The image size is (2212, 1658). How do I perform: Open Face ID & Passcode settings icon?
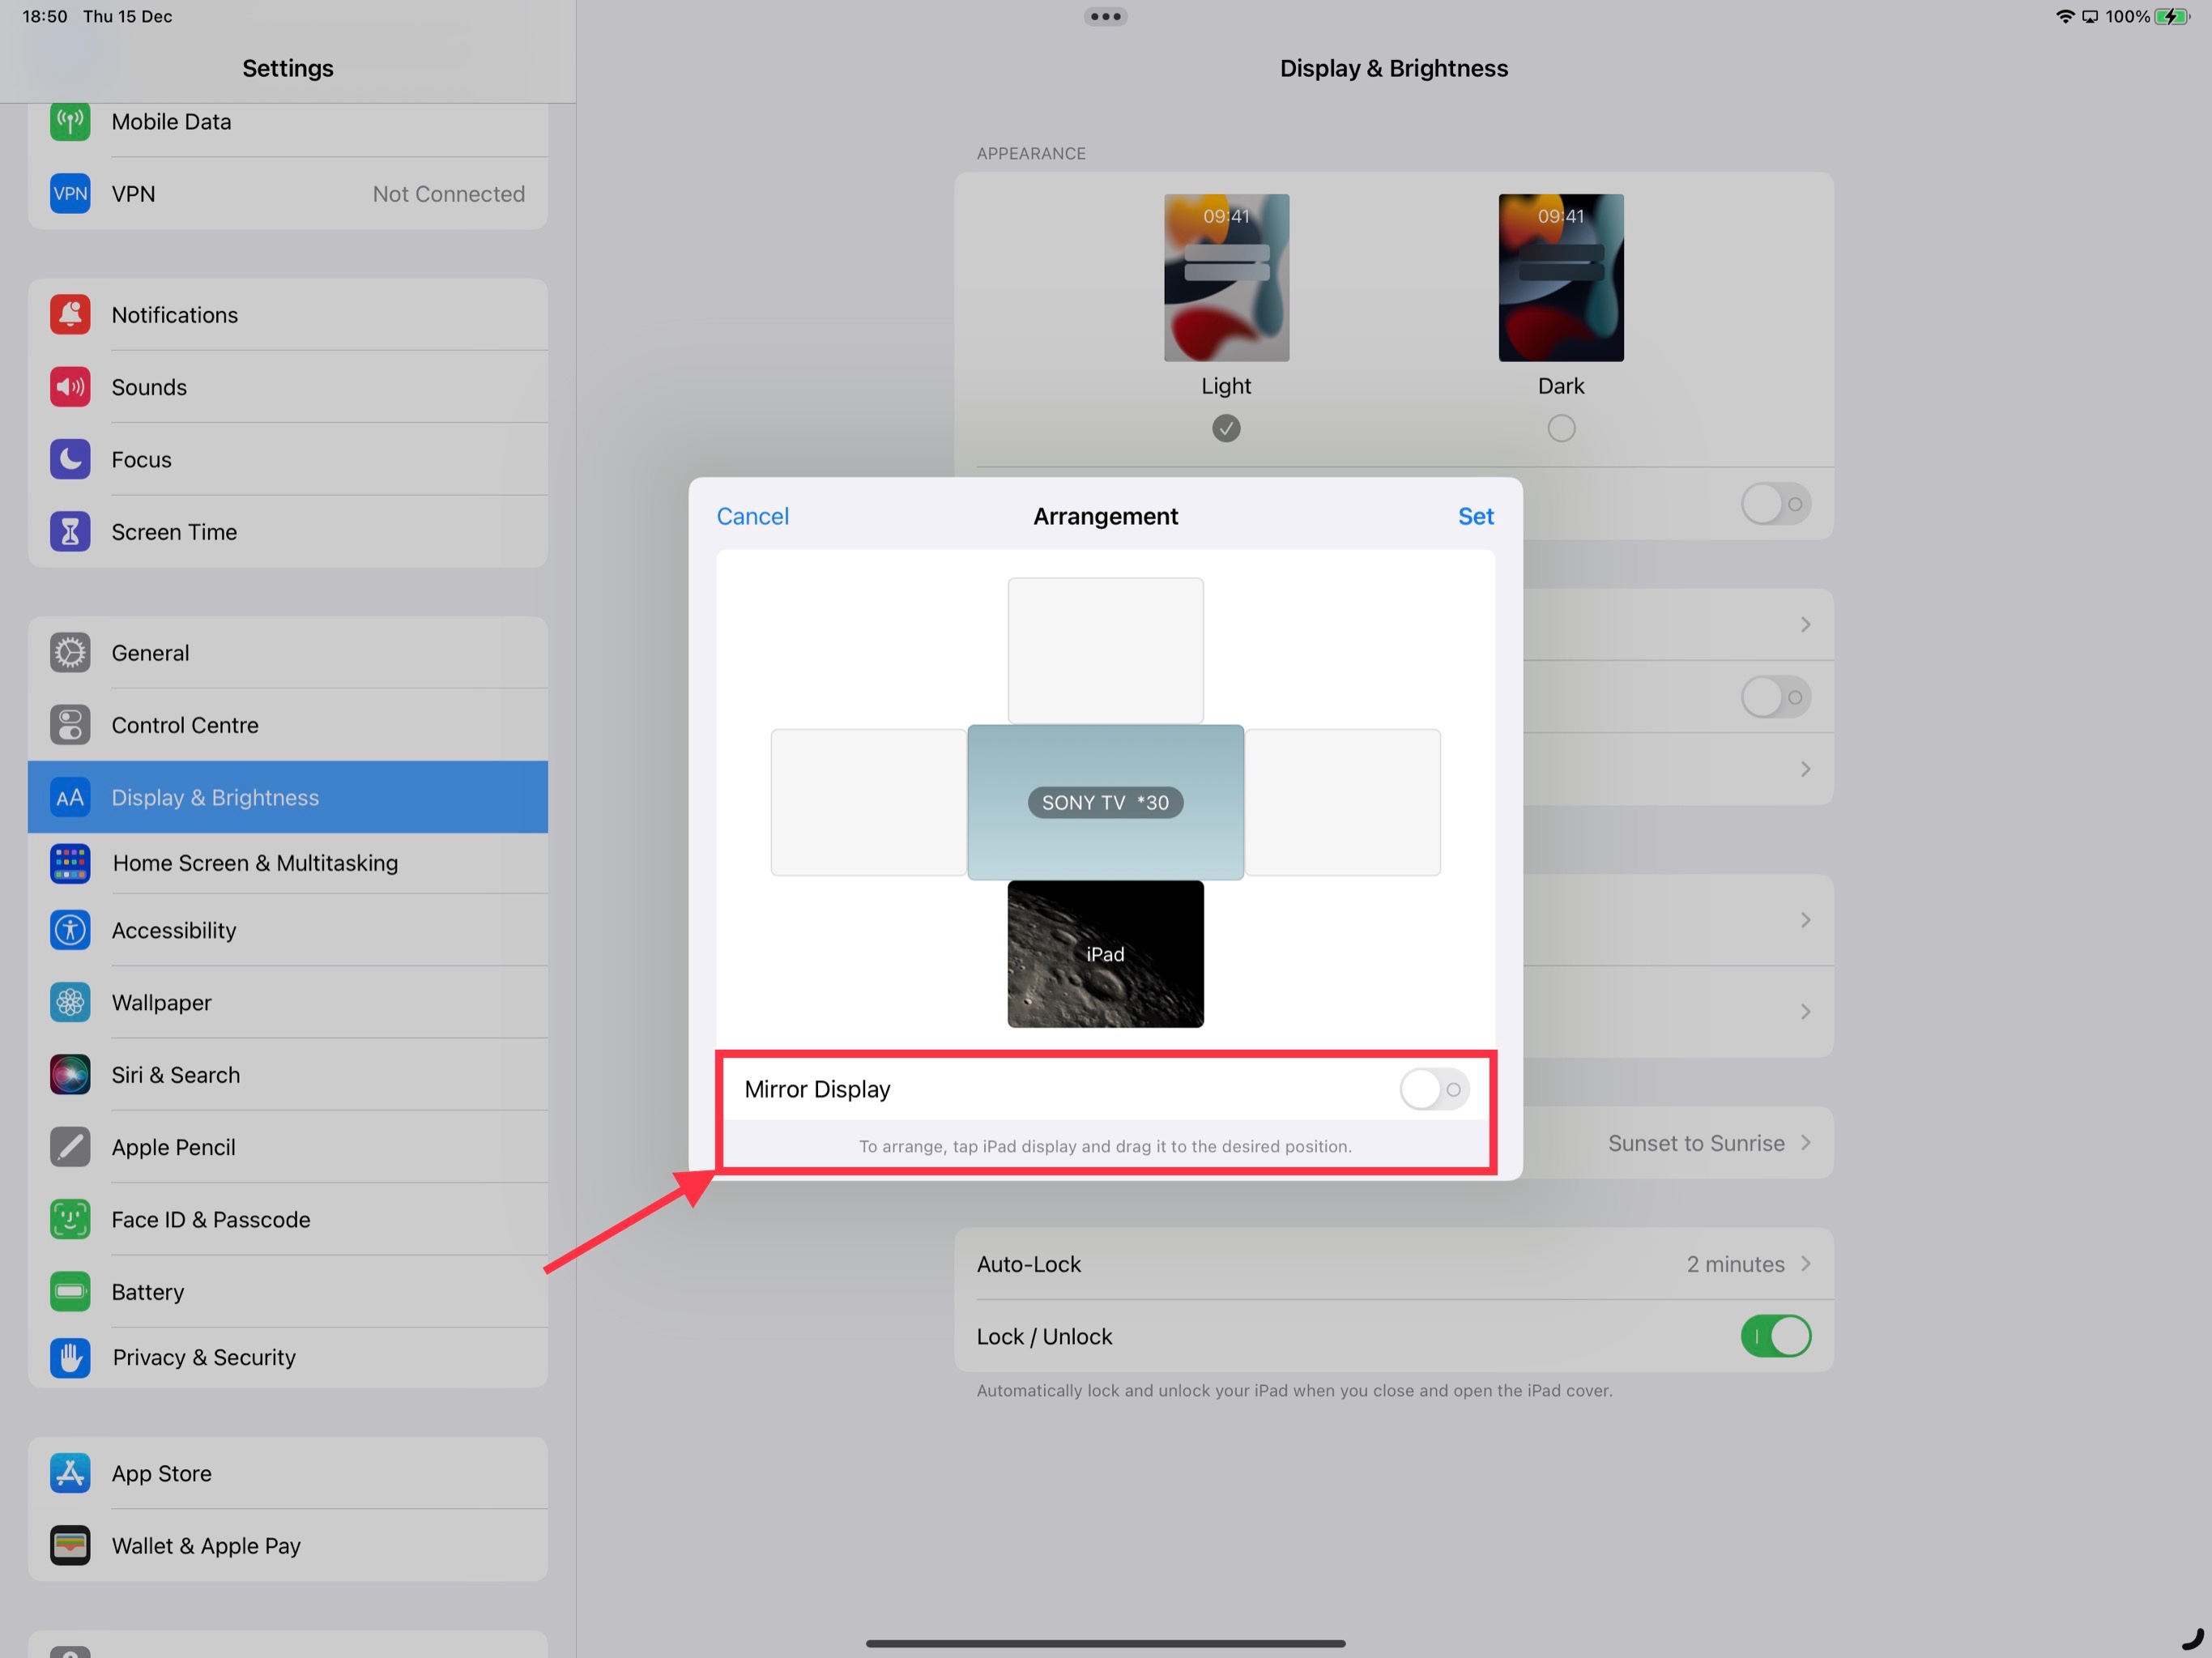[x=69, y=1219]
